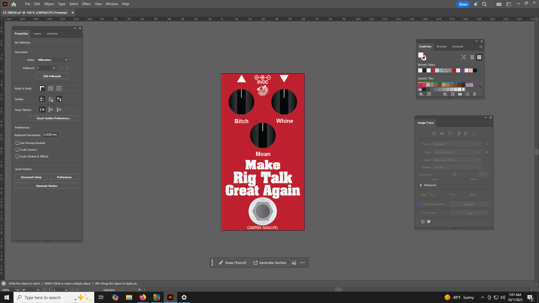Open the Effect menu
The width and height of the screenshot is (539, 303).
point(86,4)
